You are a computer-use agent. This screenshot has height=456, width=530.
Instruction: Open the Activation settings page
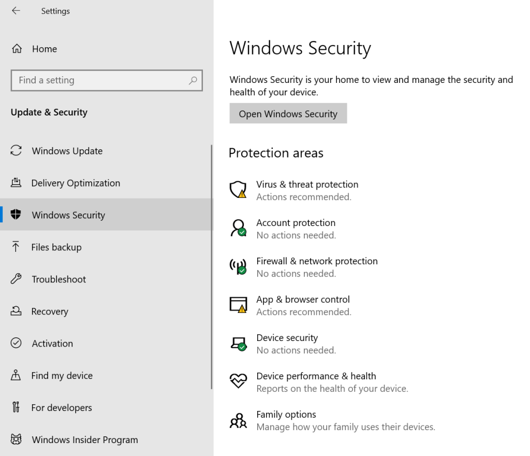pos(52,344)
